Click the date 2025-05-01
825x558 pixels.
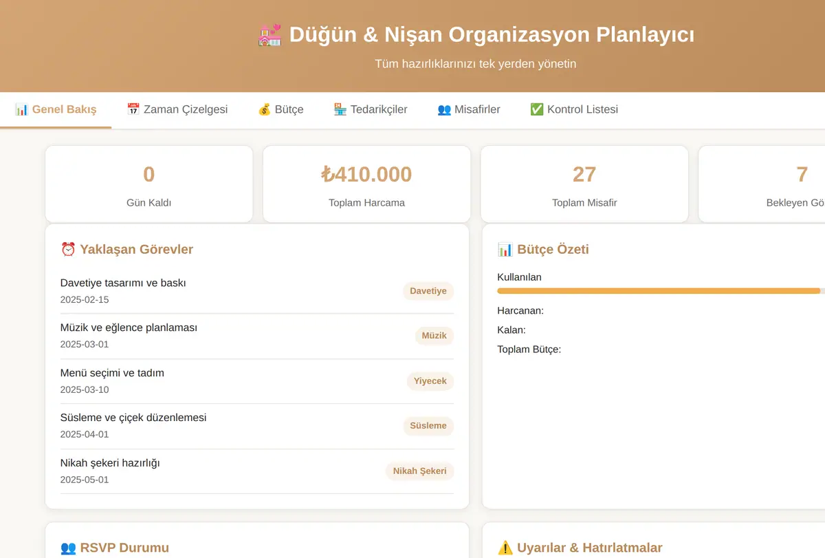[x=85, y=480]
